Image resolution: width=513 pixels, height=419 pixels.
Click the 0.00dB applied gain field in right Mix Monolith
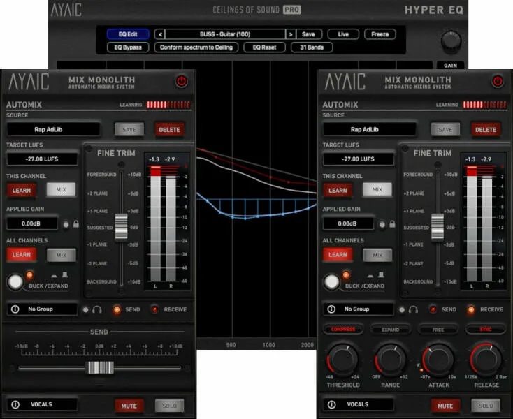coord(348,224)
